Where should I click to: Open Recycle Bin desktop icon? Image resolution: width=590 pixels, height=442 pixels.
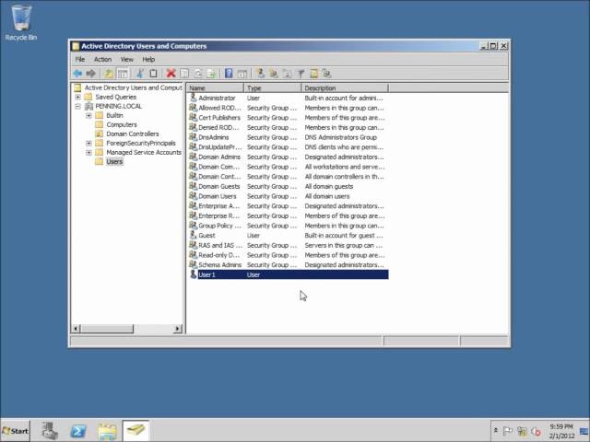(x=20, y=22)
